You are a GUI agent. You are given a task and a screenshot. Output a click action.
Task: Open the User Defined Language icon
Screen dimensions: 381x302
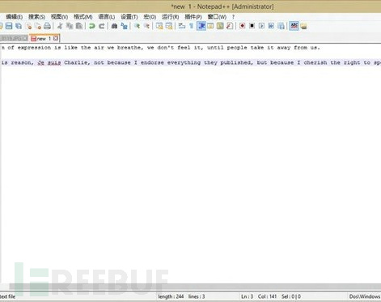(x=210, y=26)
